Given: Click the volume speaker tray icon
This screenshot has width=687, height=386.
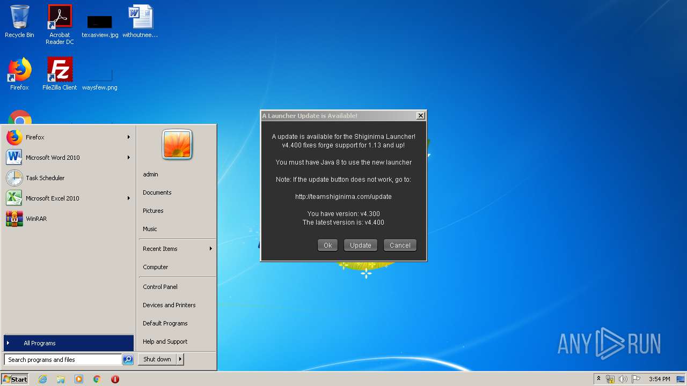Looking at the screenshot, I should coord(623,379).
